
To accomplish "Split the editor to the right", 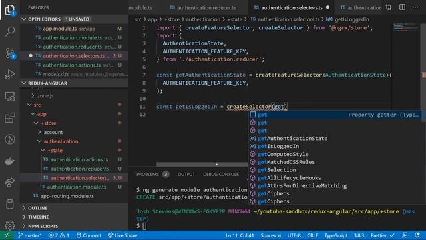I will 402,7.
